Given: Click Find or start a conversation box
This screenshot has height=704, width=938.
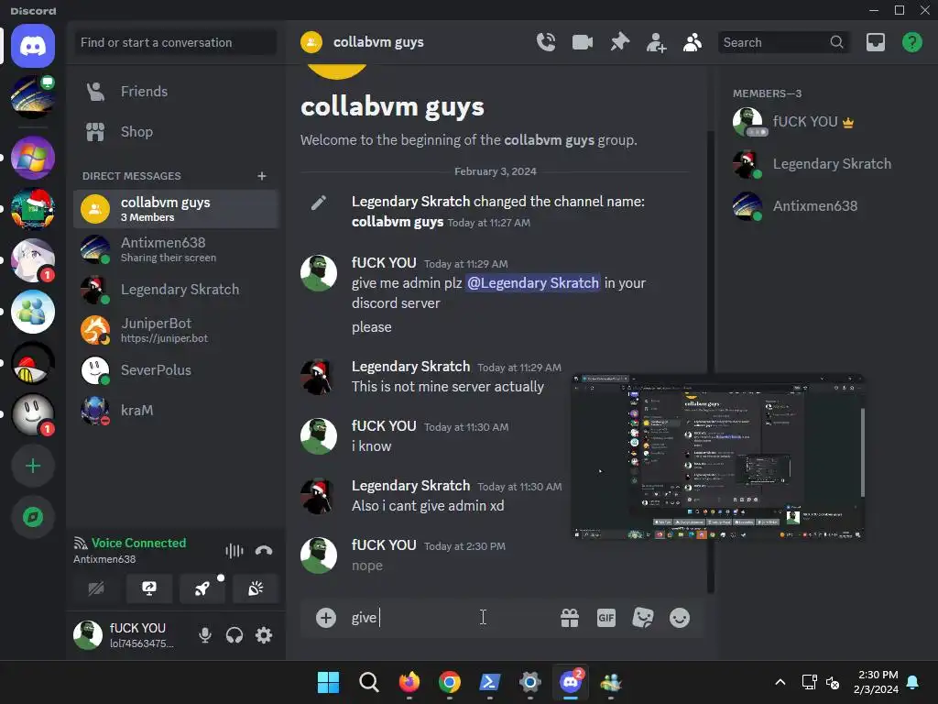Looking at the screenshot, I should 175,42.
